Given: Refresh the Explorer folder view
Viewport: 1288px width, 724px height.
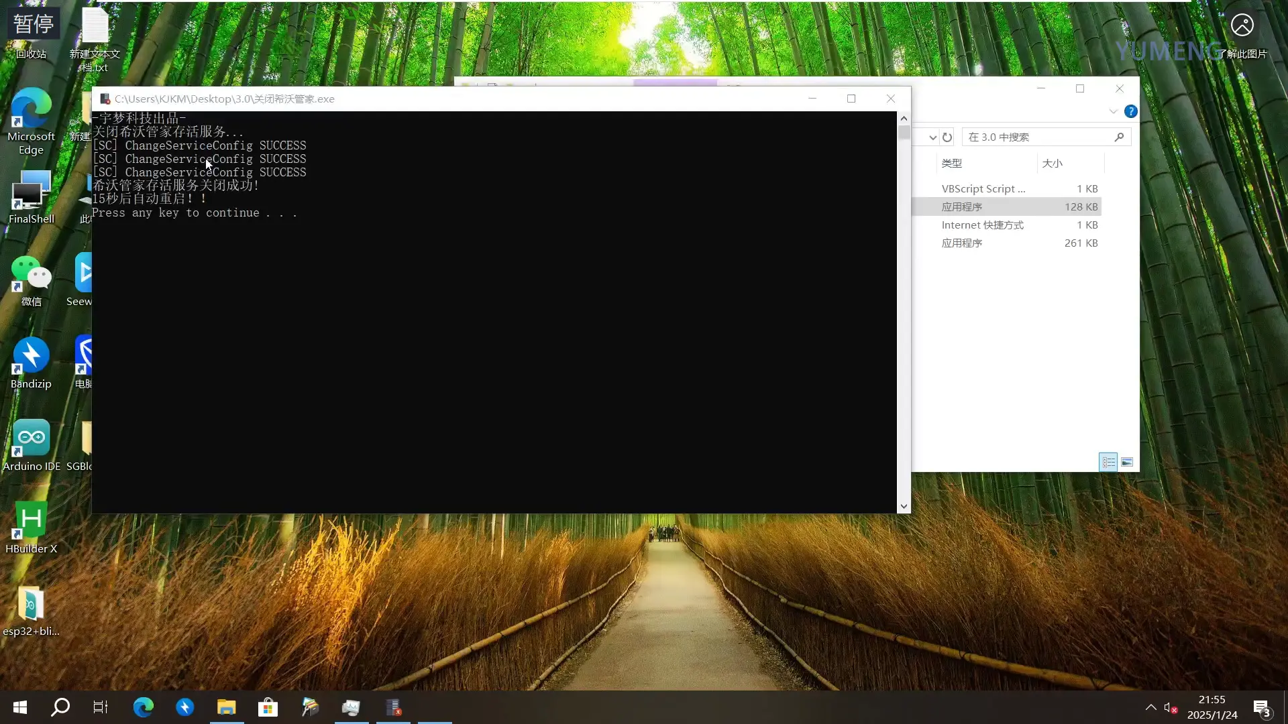Looking at the screenshot, I should (947, 137).
